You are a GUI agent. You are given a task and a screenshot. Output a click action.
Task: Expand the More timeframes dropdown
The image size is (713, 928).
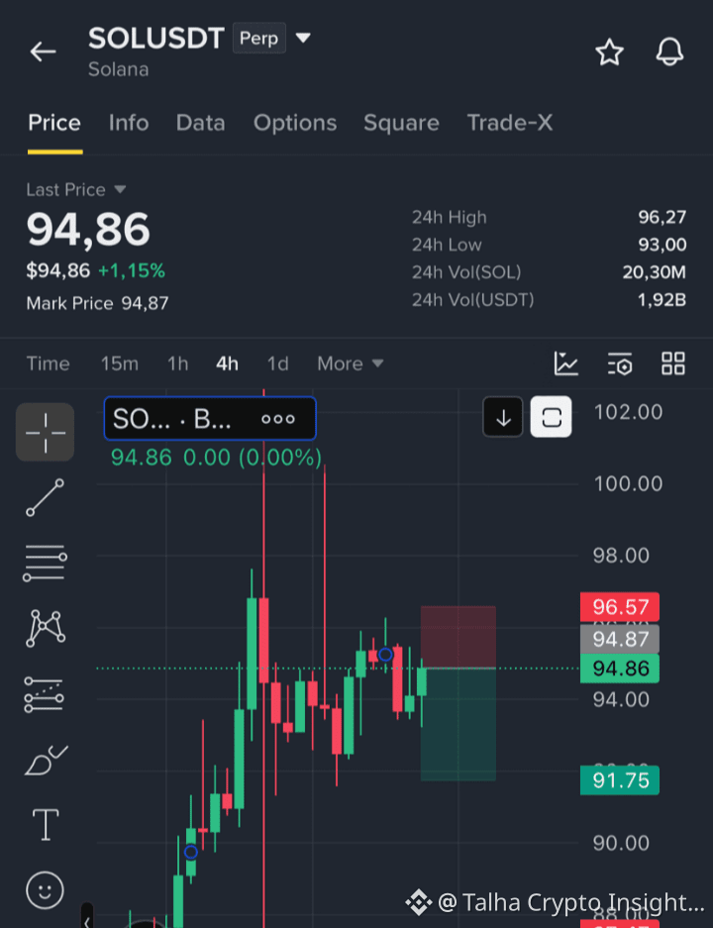pos(351,363)
